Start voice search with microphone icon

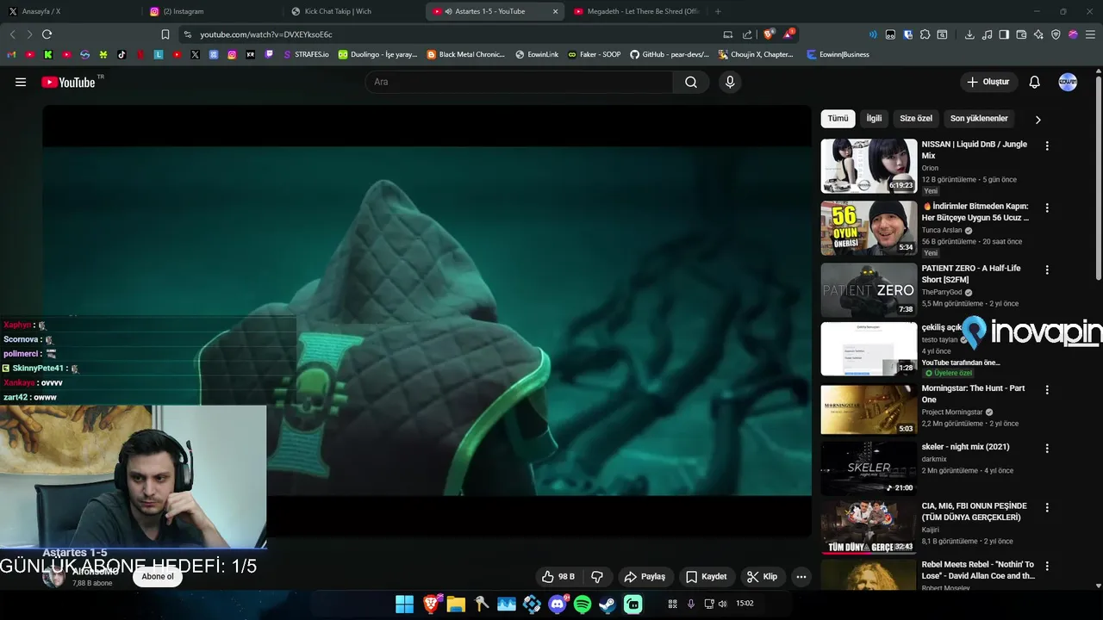(x=730, y=82)
